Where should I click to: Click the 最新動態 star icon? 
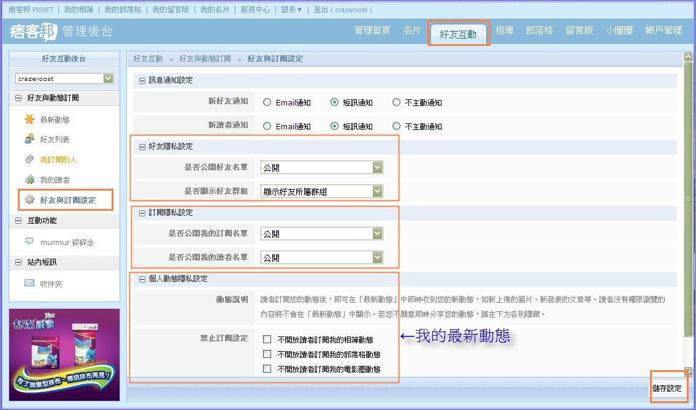pyautogui.click(x=29, y=119)
